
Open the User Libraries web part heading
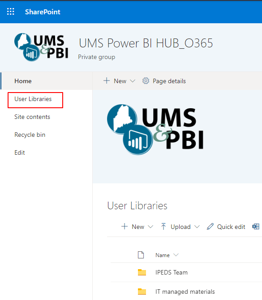[137, 206]
